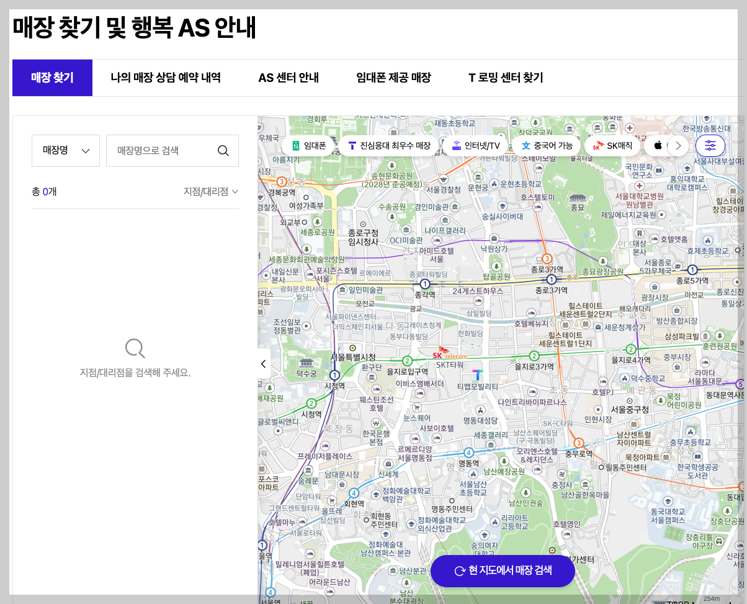
Task: Open the 지점/대리점 sort dropdown
Action: (x=211, y=192)
